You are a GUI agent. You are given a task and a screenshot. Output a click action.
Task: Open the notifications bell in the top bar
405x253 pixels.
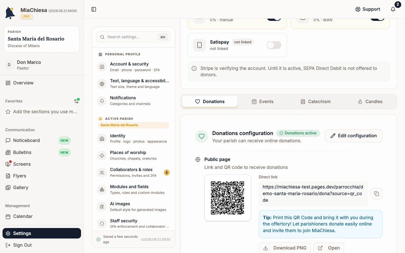[393, 9]
